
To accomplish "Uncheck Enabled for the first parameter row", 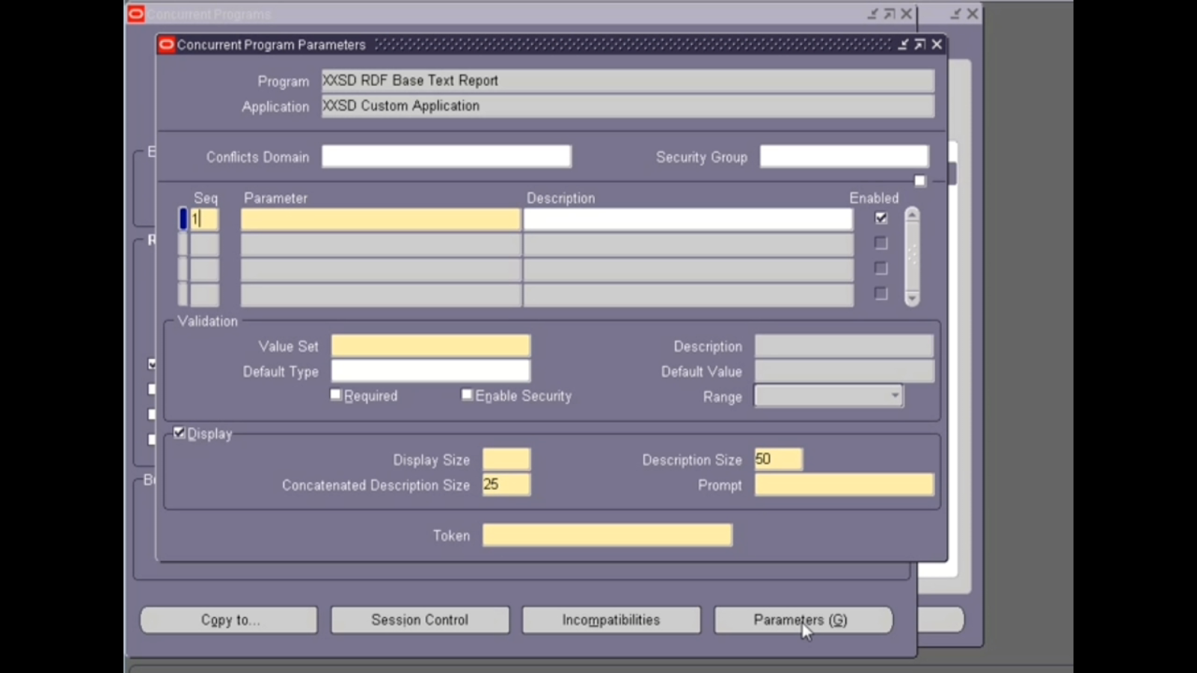I will [881, 218].
